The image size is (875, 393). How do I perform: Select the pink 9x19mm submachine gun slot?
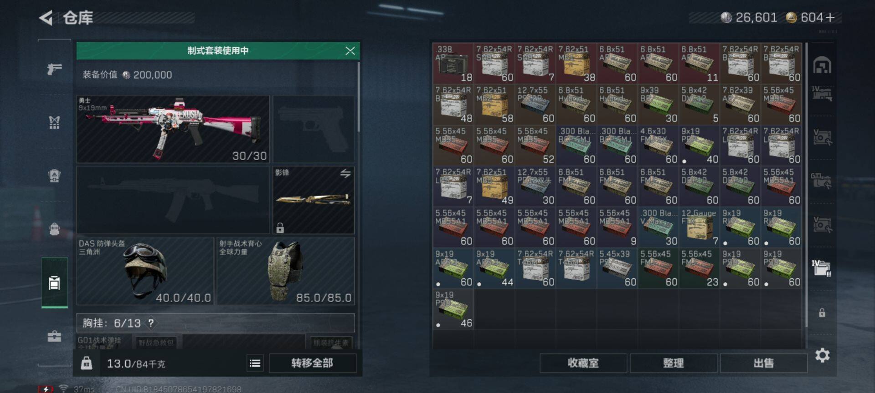(x=173, y=129)
